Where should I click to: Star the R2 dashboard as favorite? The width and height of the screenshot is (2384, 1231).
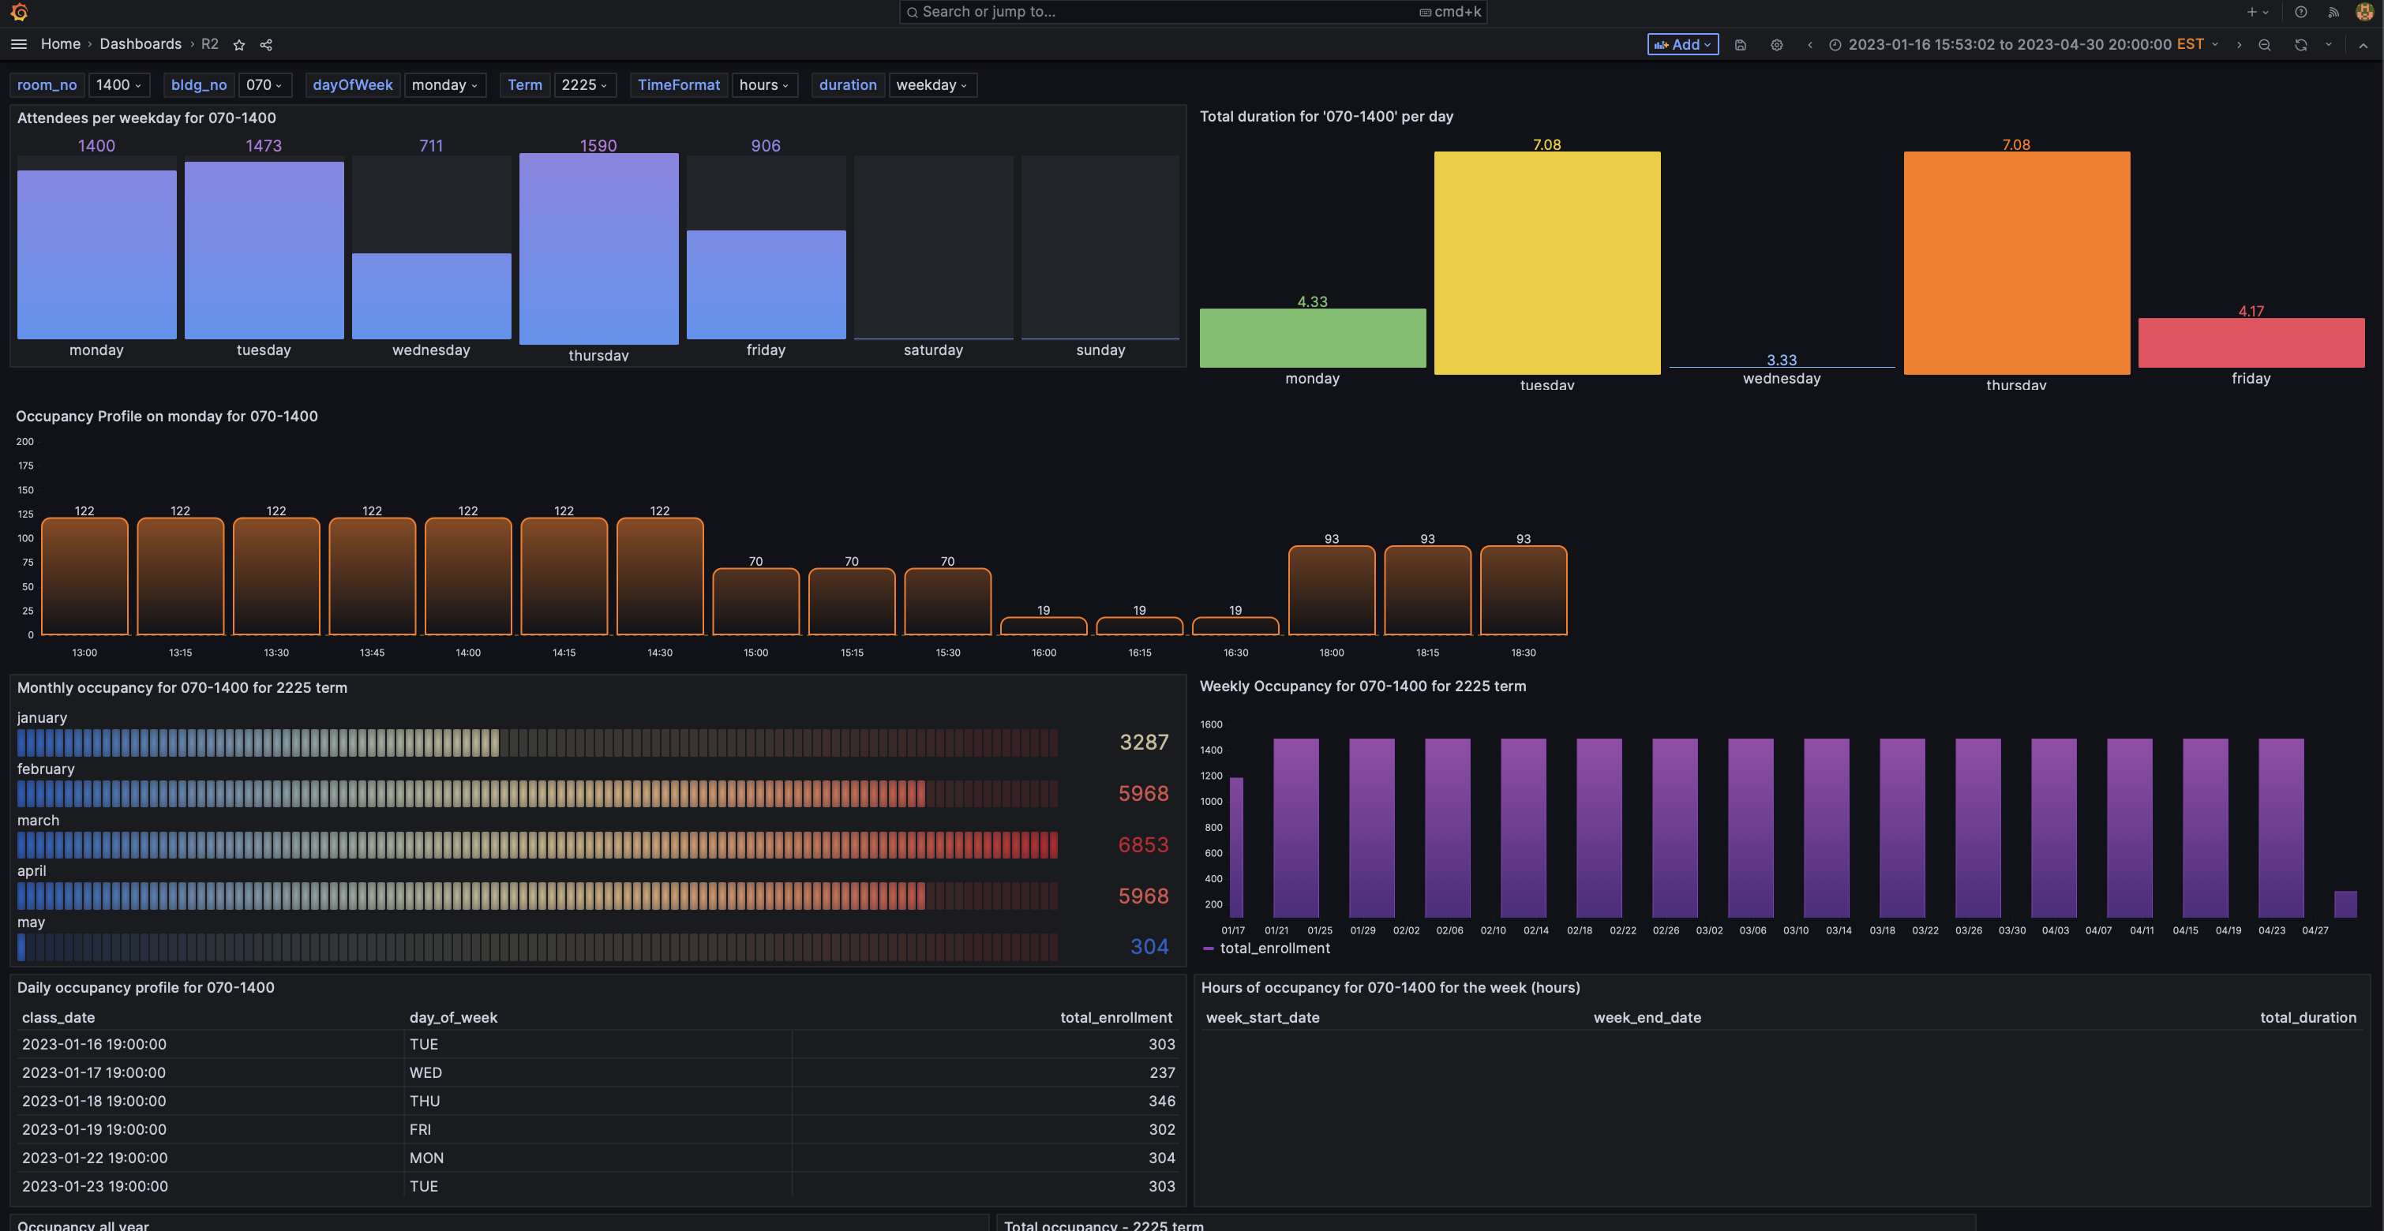[238, 44]
